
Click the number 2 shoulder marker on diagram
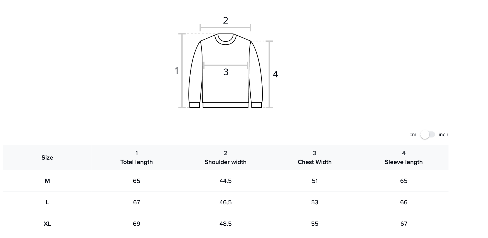(225, 20)
